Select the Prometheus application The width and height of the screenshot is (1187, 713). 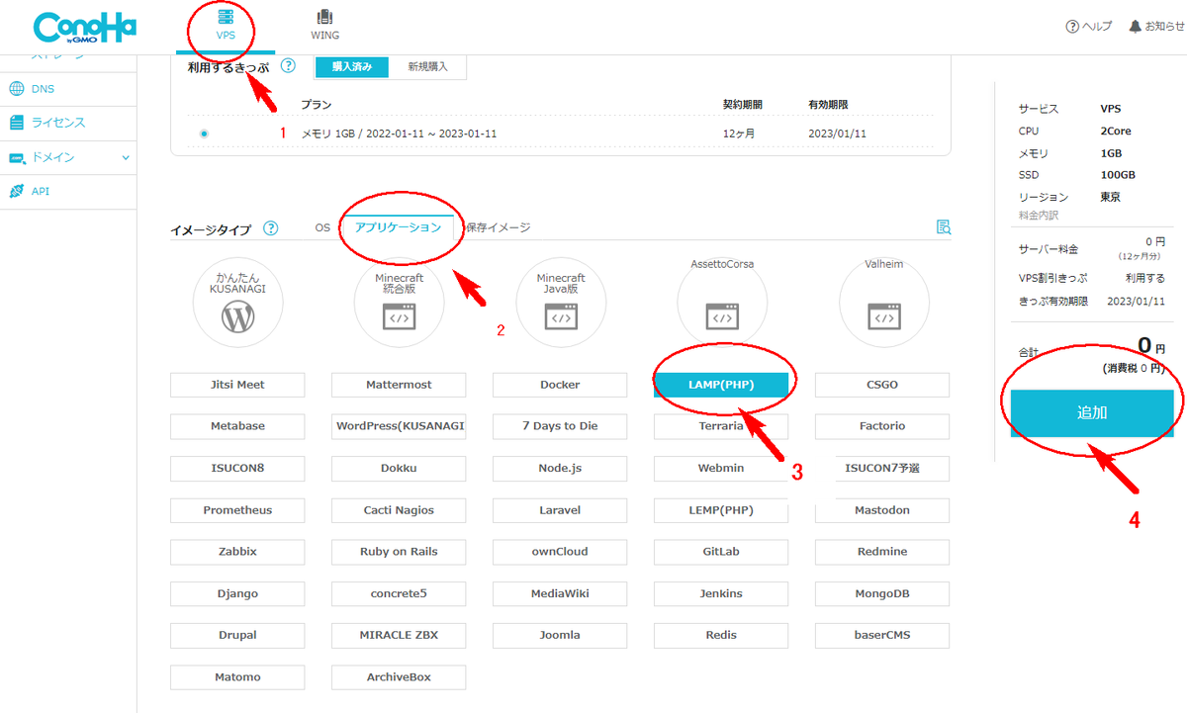(237, 510)
